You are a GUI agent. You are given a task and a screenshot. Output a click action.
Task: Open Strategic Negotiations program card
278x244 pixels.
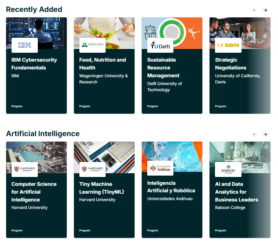tap(231, 64)
